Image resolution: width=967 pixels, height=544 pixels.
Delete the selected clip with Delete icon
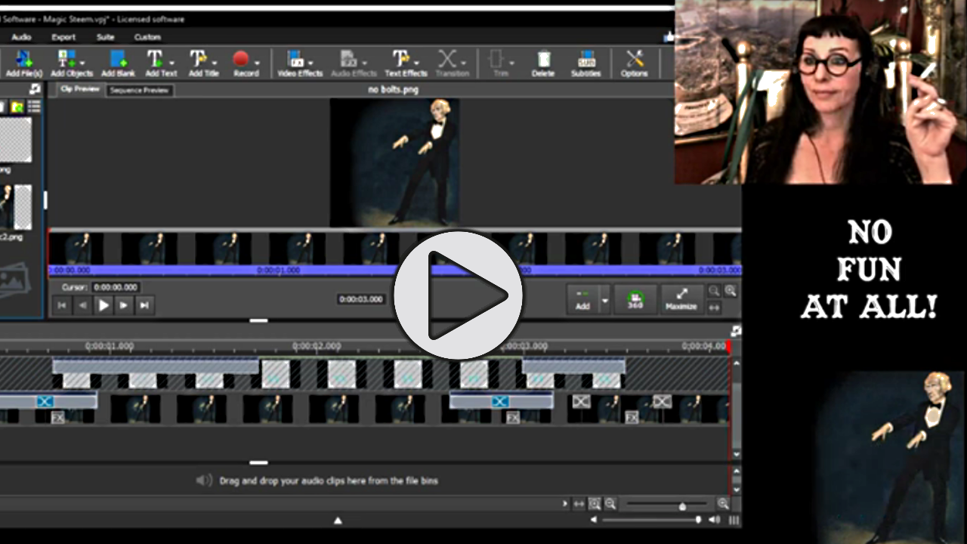tap(542, 63)
